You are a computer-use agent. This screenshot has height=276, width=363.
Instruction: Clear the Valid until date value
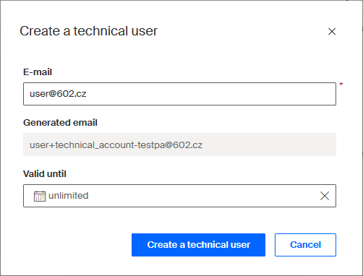tap(325, 196)
